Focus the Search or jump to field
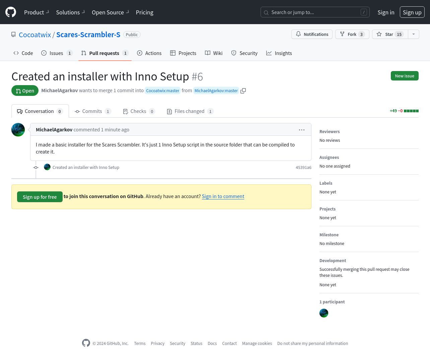The width and height of the screenshot is (430, 361). tap(315, 12)
